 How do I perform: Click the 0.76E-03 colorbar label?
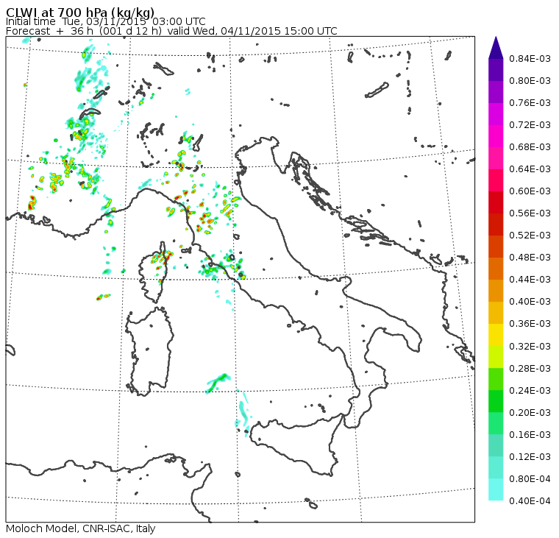click(530, 103)
